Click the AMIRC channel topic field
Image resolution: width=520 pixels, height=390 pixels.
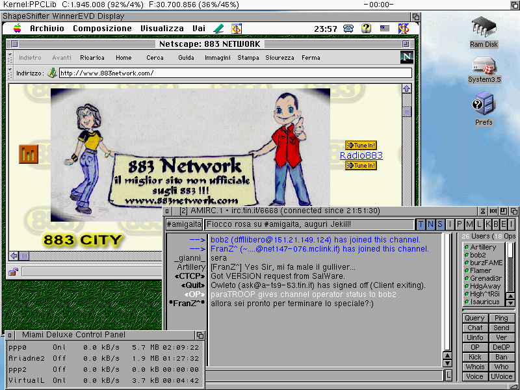pos(309,224)
